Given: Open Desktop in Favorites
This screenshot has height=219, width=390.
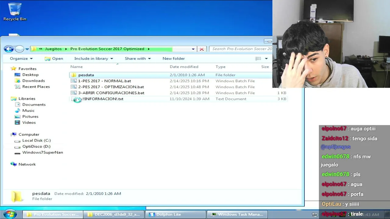Looking at the screenshot, I should tap(30, 75).
